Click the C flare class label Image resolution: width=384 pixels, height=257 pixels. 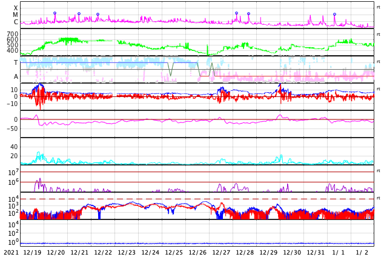click(x=16, y=22)
